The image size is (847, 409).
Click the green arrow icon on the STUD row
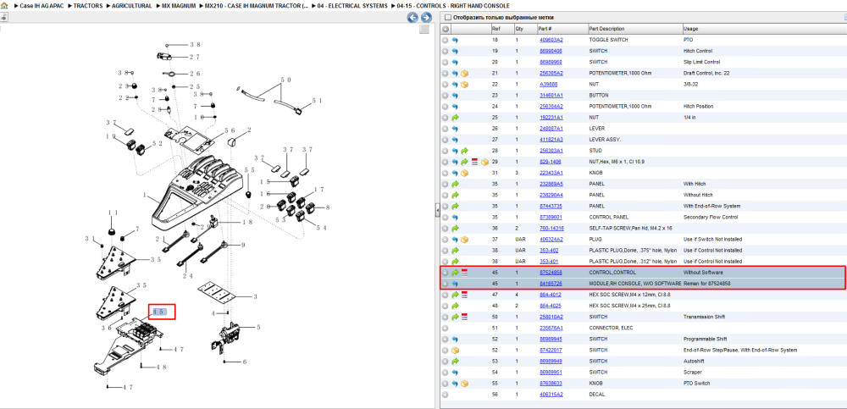(464, 151)
